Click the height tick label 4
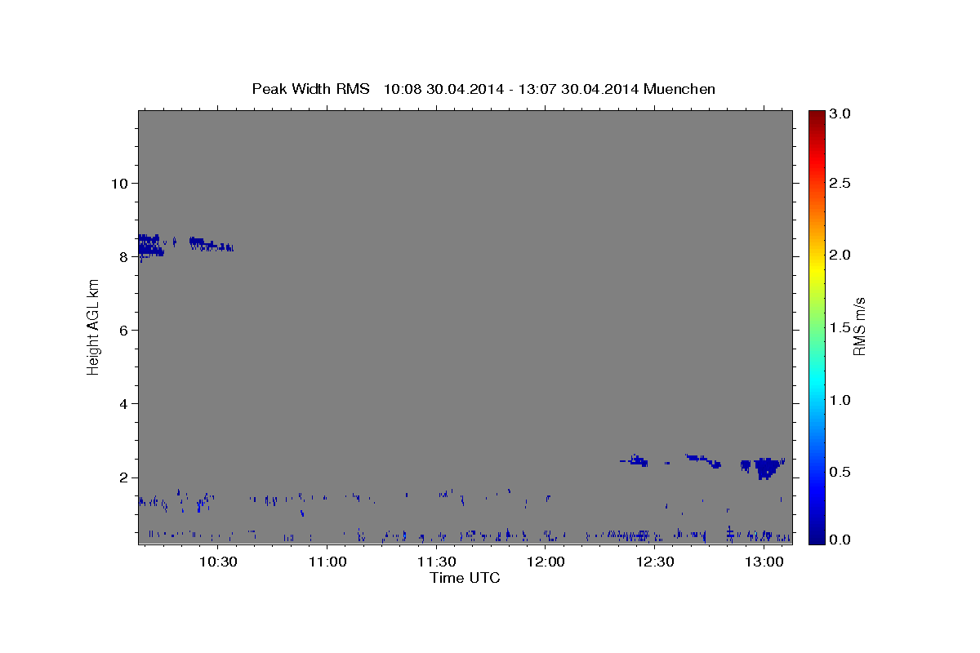 point(123,404)
